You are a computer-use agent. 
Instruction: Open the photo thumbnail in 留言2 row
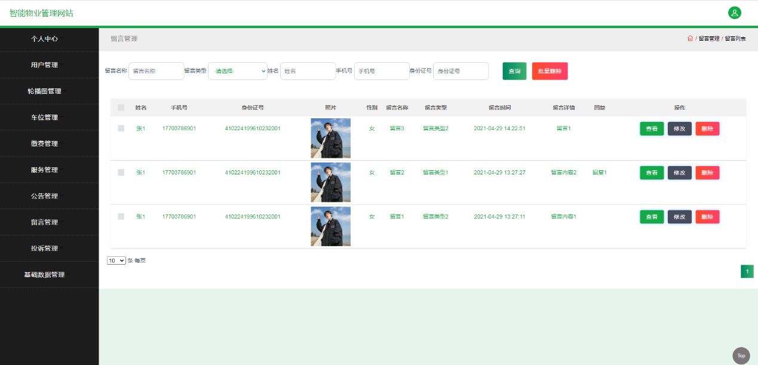pyautogui.click(x=330, y=182)
